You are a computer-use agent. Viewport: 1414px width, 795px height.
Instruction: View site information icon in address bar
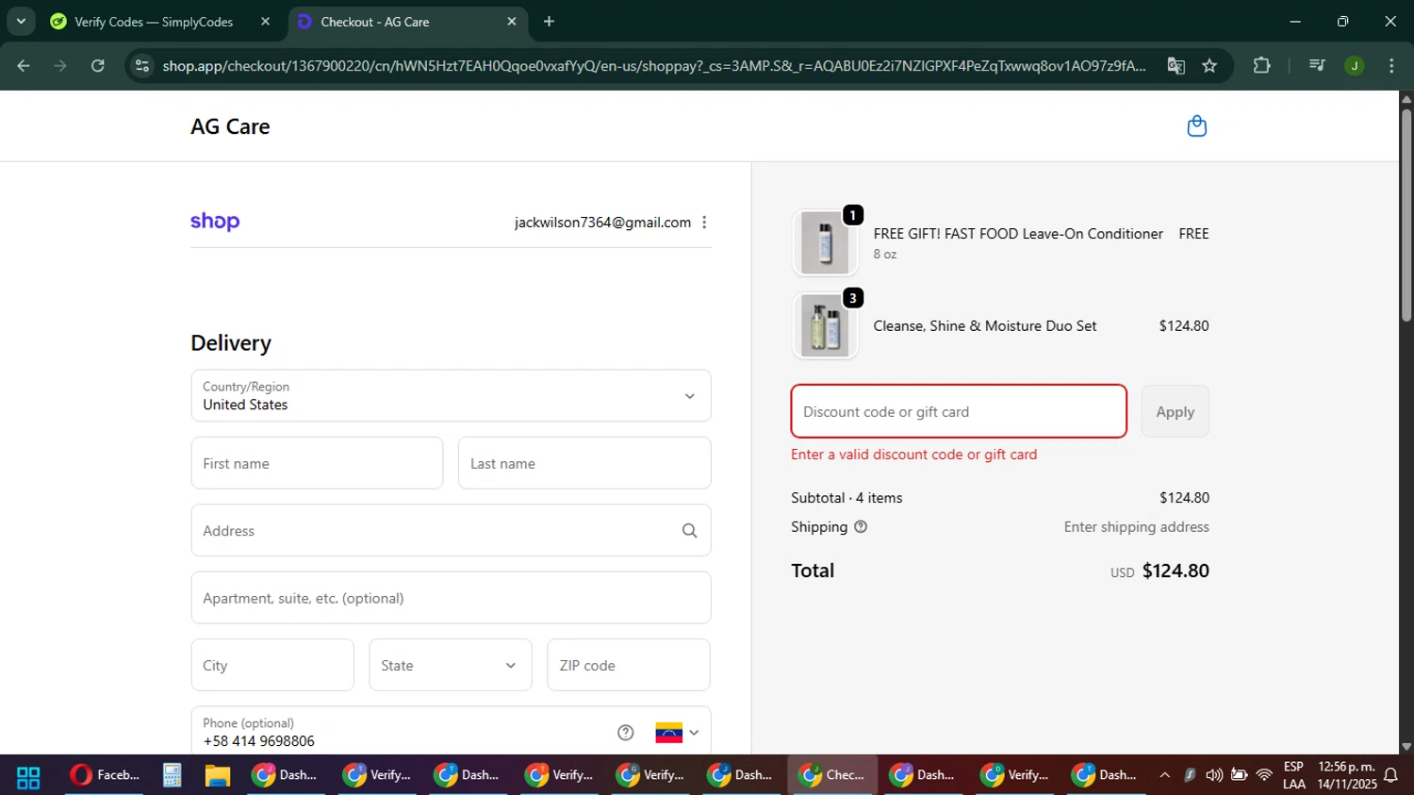click(x=142, y=65)
